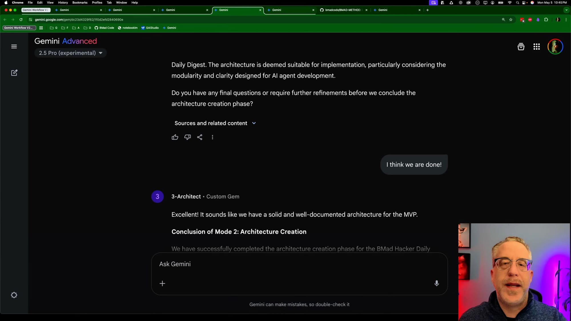This screenshot has width=571, height=321.
Task: Bookmark this page with star icon
Action: pos(511,20)
